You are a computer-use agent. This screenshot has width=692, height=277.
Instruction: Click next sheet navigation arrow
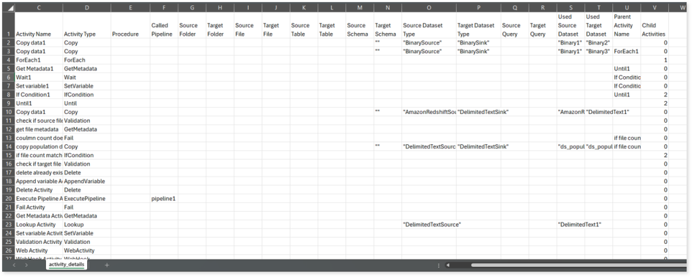tap(26, 265)
